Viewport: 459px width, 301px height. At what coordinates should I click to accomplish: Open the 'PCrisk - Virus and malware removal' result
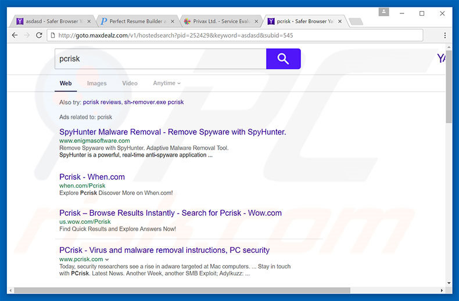tap(164, 250)
